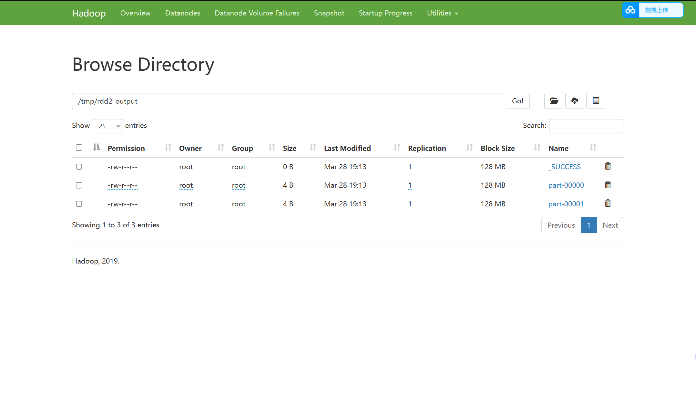
Task: Click the cut/paste list icon button
Action: tap(596, 101)
